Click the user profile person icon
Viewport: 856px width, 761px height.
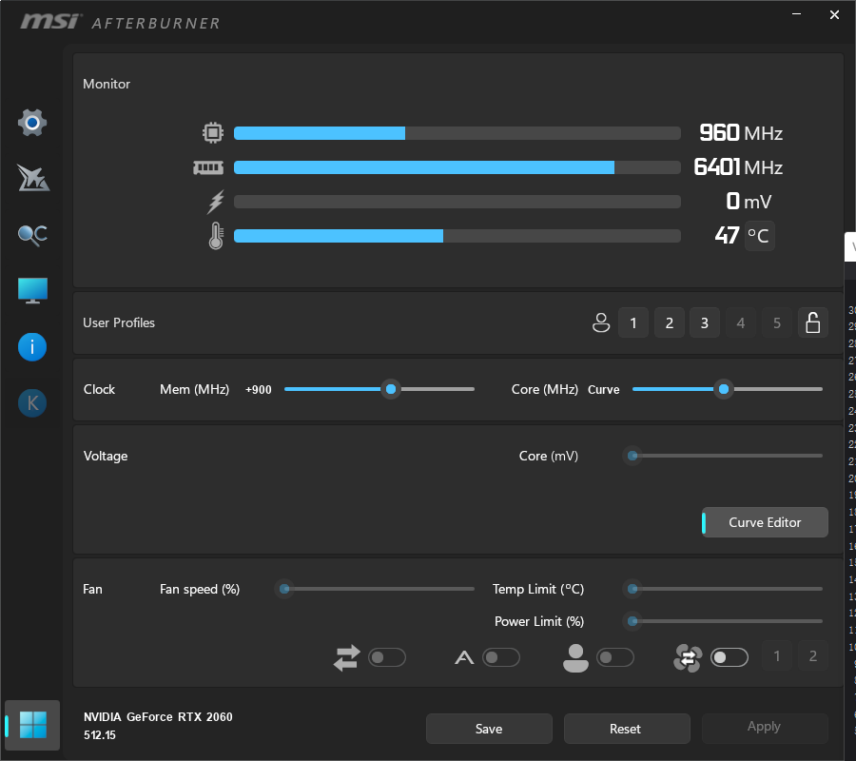[601, 322]
